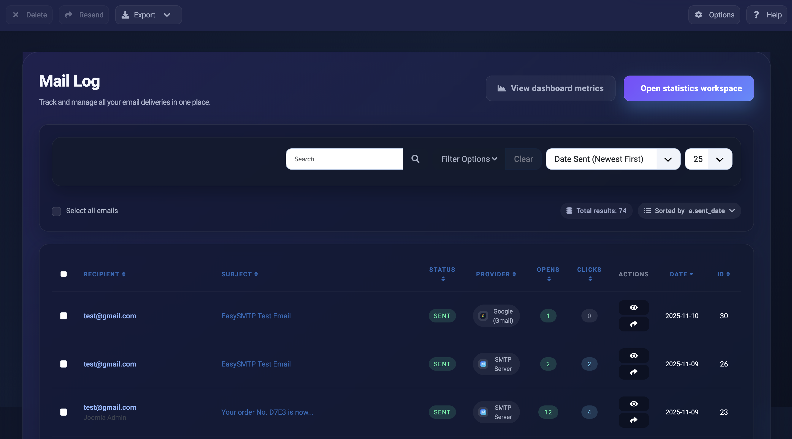Click the Google Gmail provider icon
792x439 pixels.
pyautogui.click(x=483, y=316)
